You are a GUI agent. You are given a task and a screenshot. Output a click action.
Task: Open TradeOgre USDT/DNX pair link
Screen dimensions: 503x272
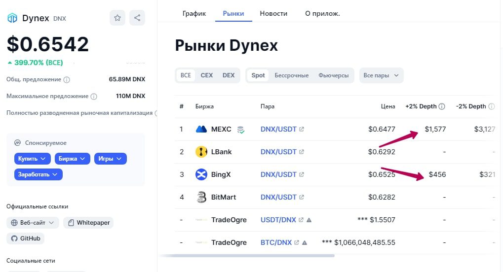[x=278, y=220]
